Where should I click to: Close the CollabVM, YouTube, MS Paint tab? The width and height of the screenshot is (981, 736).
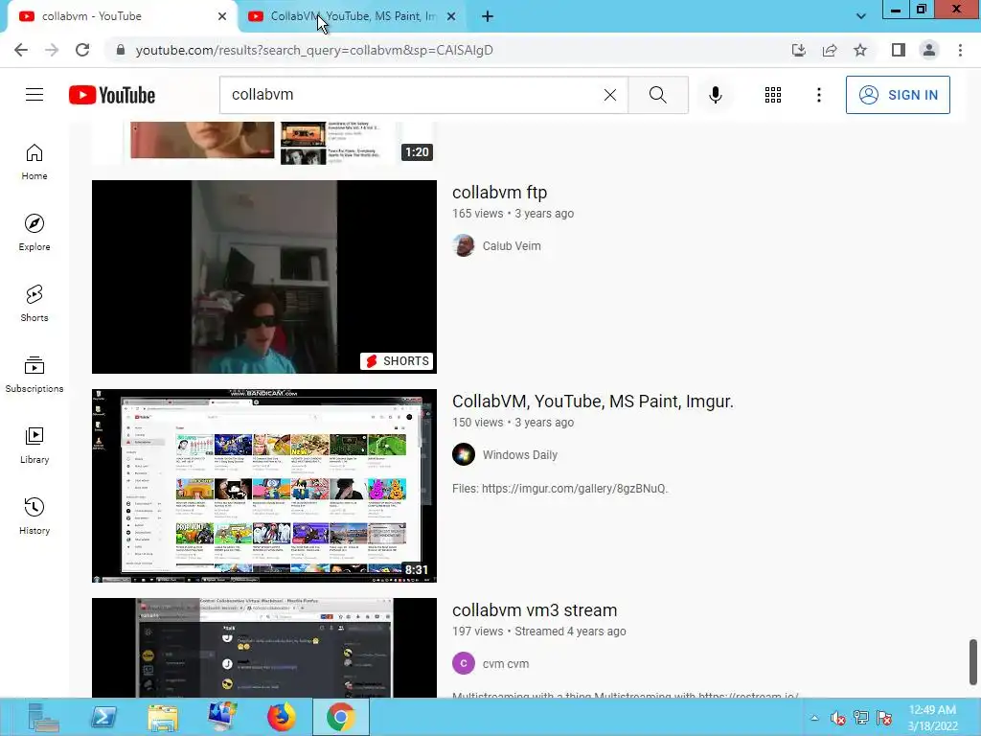pos(451,16)
